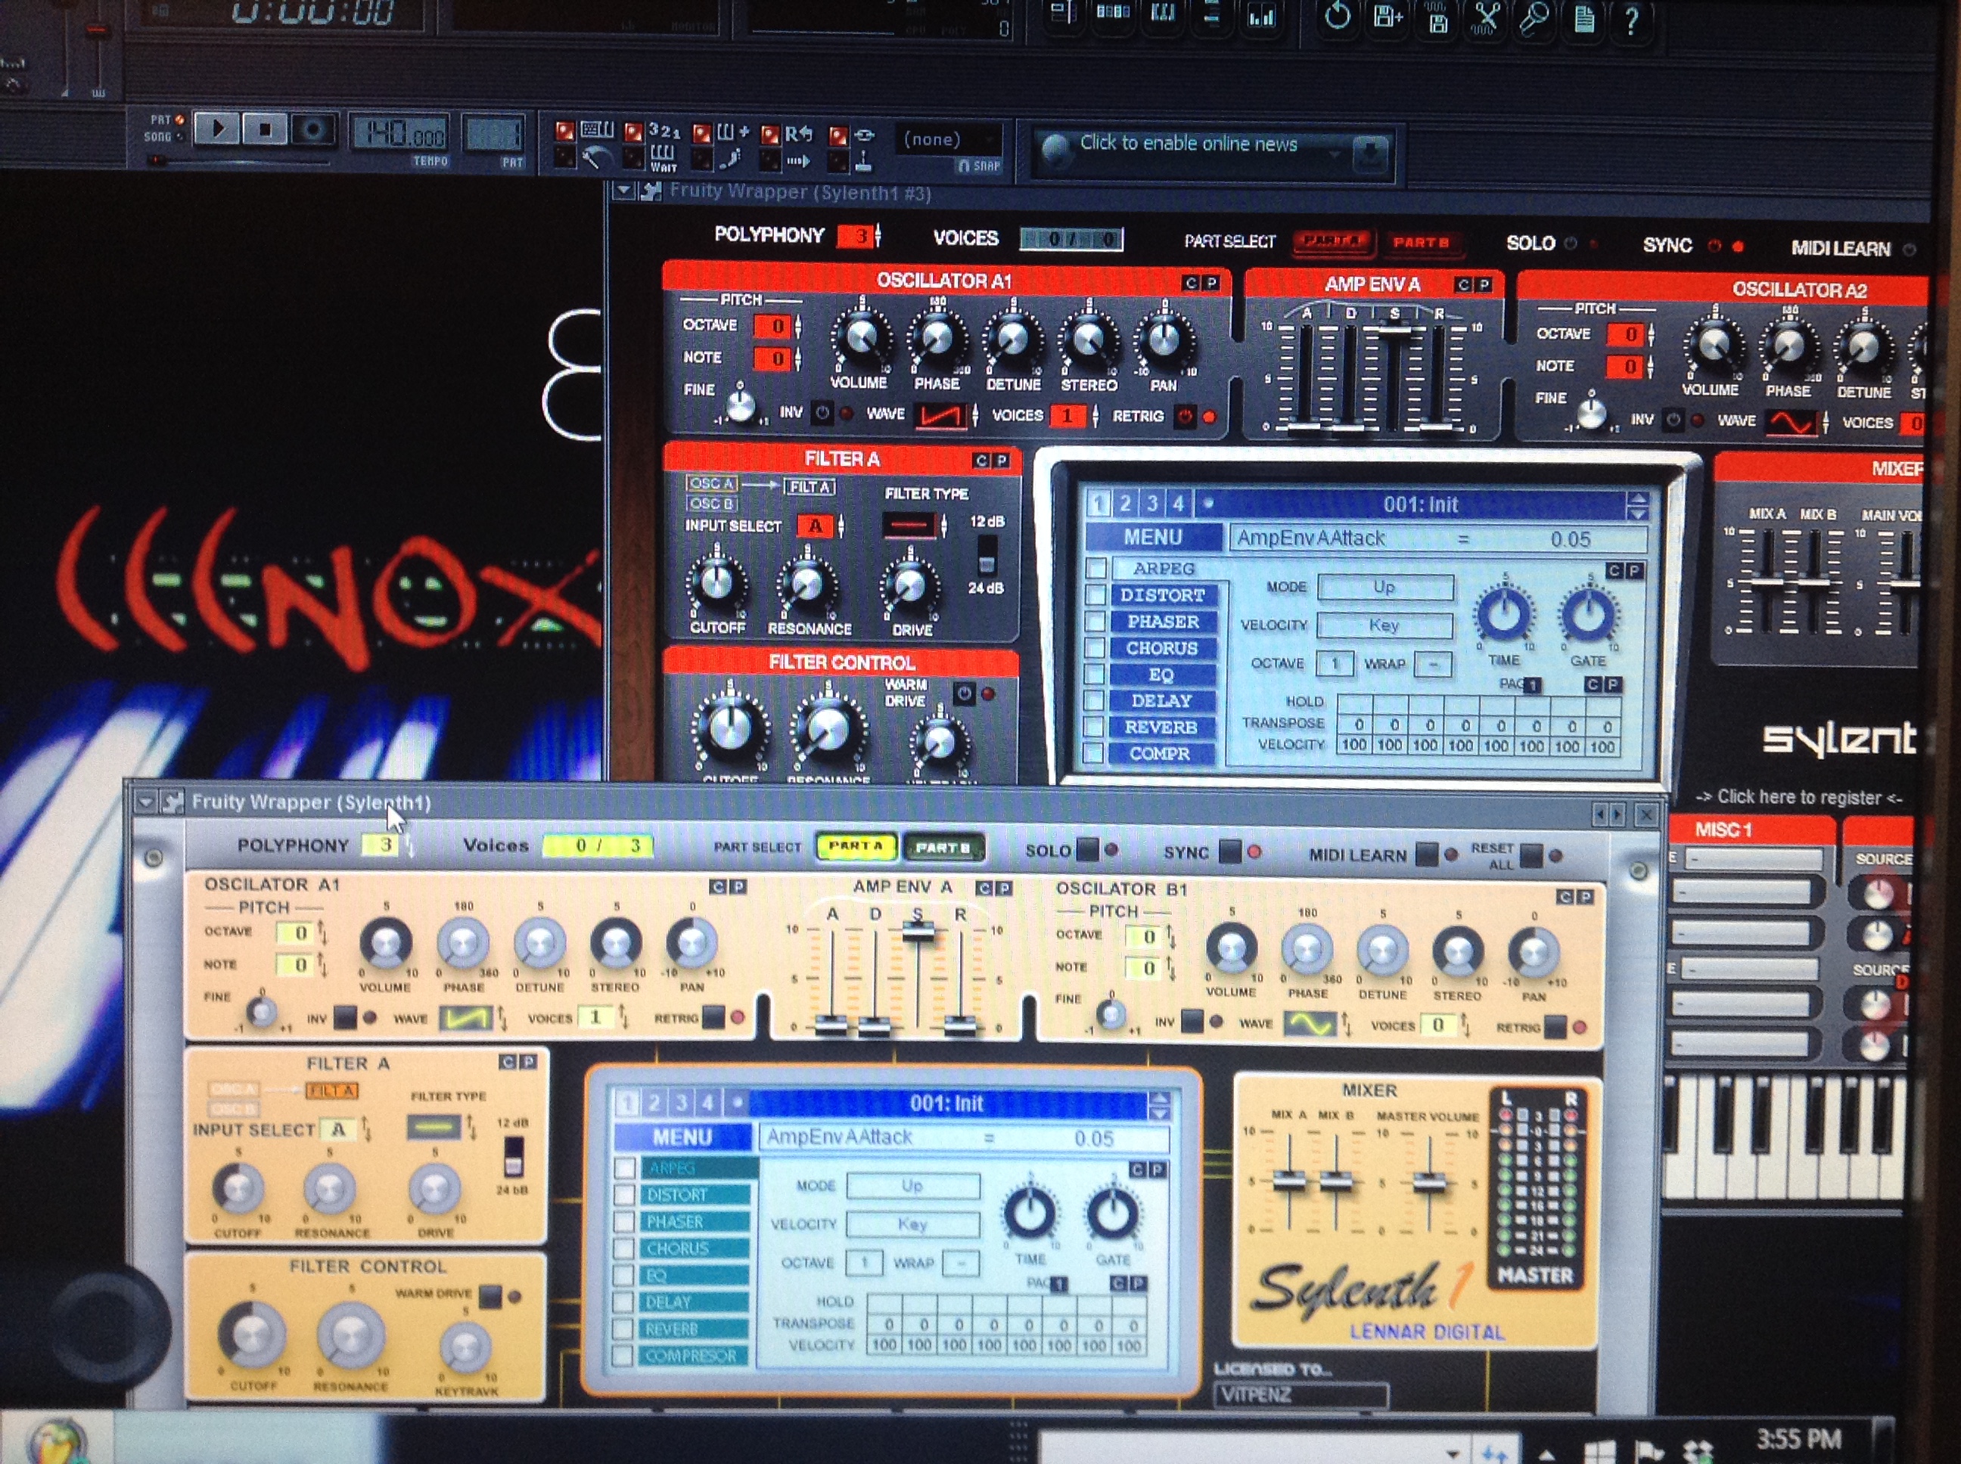This screenshot has height=1464, width=1961.
Task: Click the 'Click here to register' link
Action: click(x=1799, y=797)
